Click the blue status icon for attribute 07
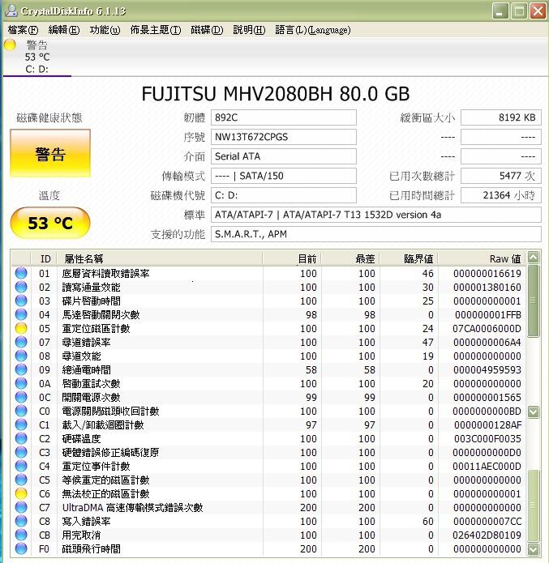The height and width of the screenshot is (563, 549). (x=21, y=342)
